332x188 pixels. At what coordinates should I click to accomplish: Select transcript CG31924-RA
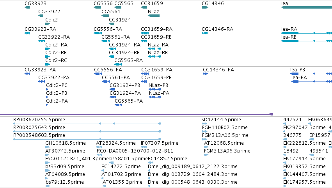click(125, 45)
